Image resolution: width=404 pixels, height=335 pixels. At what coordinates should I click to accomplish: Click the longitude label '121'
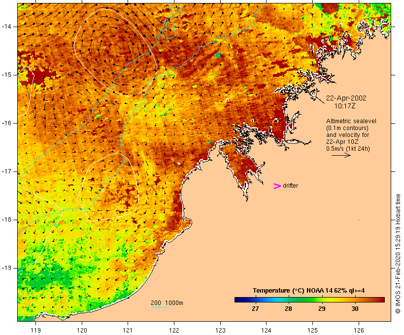(x=128, y=330)
